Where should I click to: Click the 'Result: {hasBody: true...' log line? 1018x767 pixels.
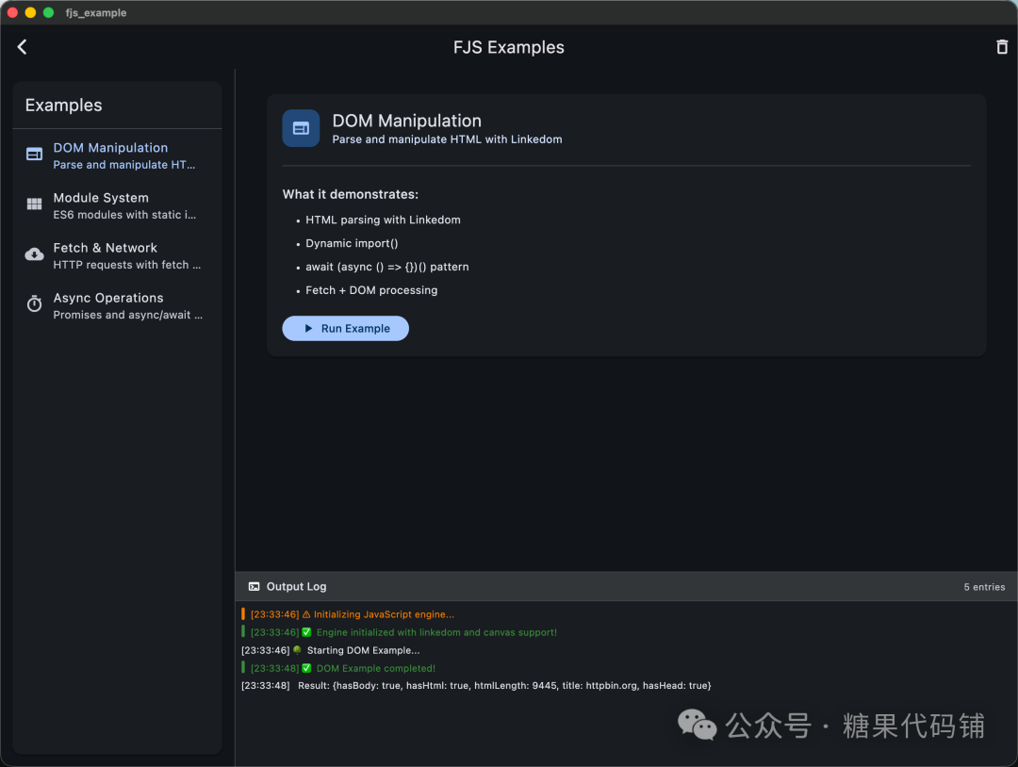(x=504, y=686)
